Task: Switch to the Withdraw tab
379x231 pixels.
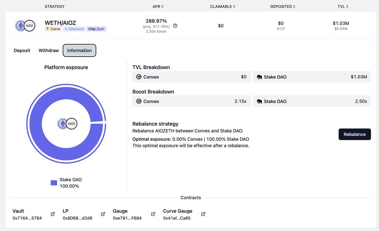Action: (49, 50)
